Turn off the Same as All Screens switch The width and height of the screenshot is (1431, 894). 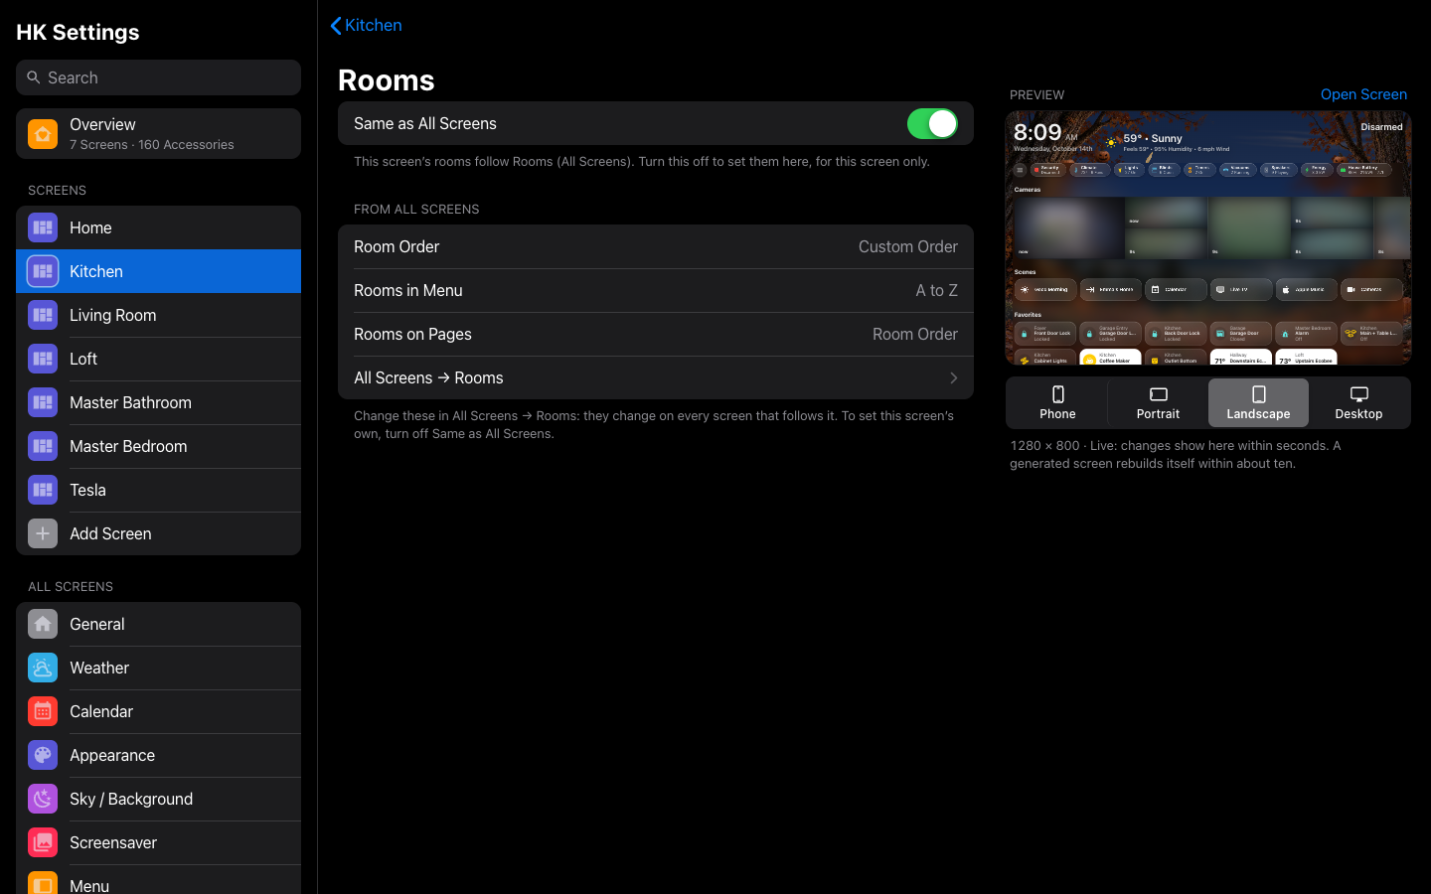pyautogui.click(x=932, y=123)
